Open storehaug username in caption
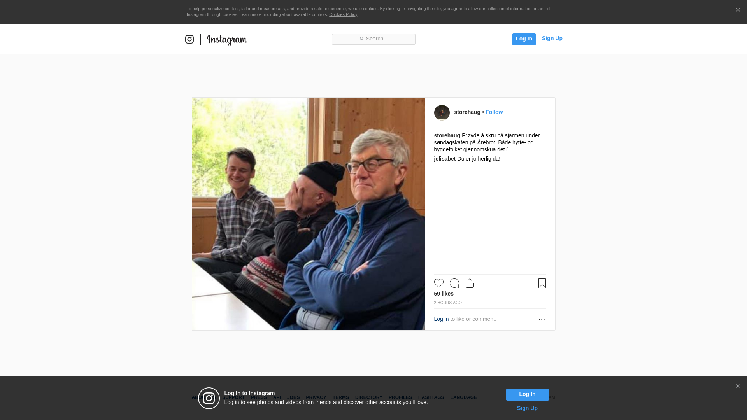747x420 pixels. [447, 135]
